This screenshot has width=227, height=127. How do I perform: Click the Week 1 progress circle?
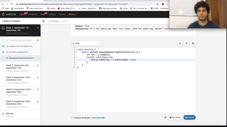[x=3, y=28]
